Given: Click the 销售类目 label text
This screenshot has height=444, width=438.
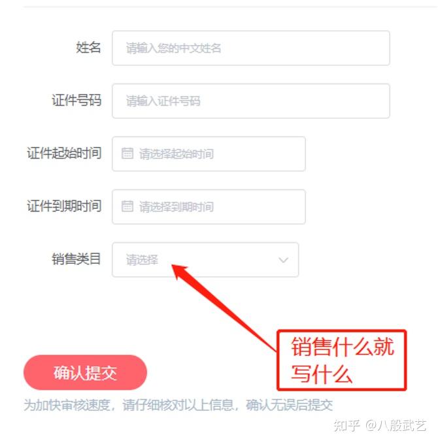Looking at the screenshot, I should [x=76, y=259].
